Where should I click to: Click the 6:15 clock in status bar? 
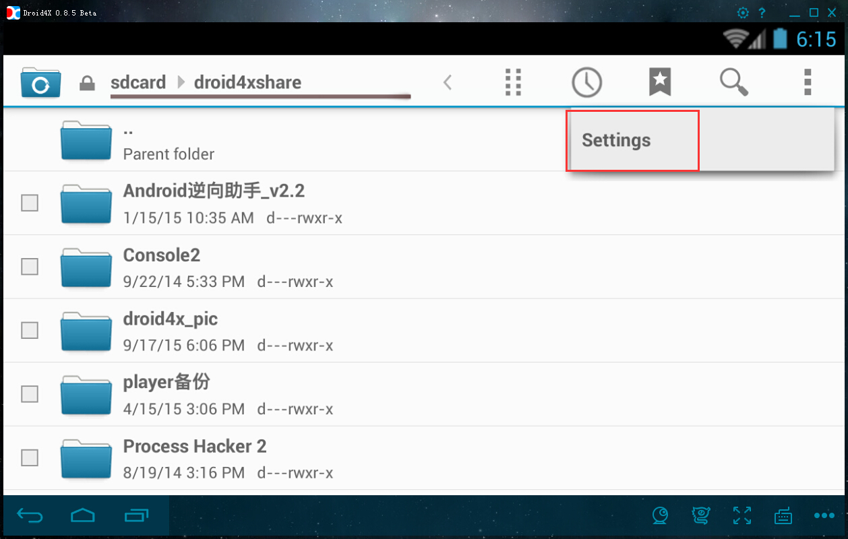tap(816, 39)
